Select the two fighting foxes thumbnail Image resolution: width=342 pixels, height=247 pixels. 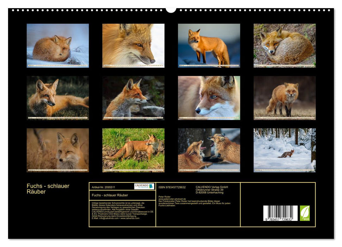tap(209, 148)
